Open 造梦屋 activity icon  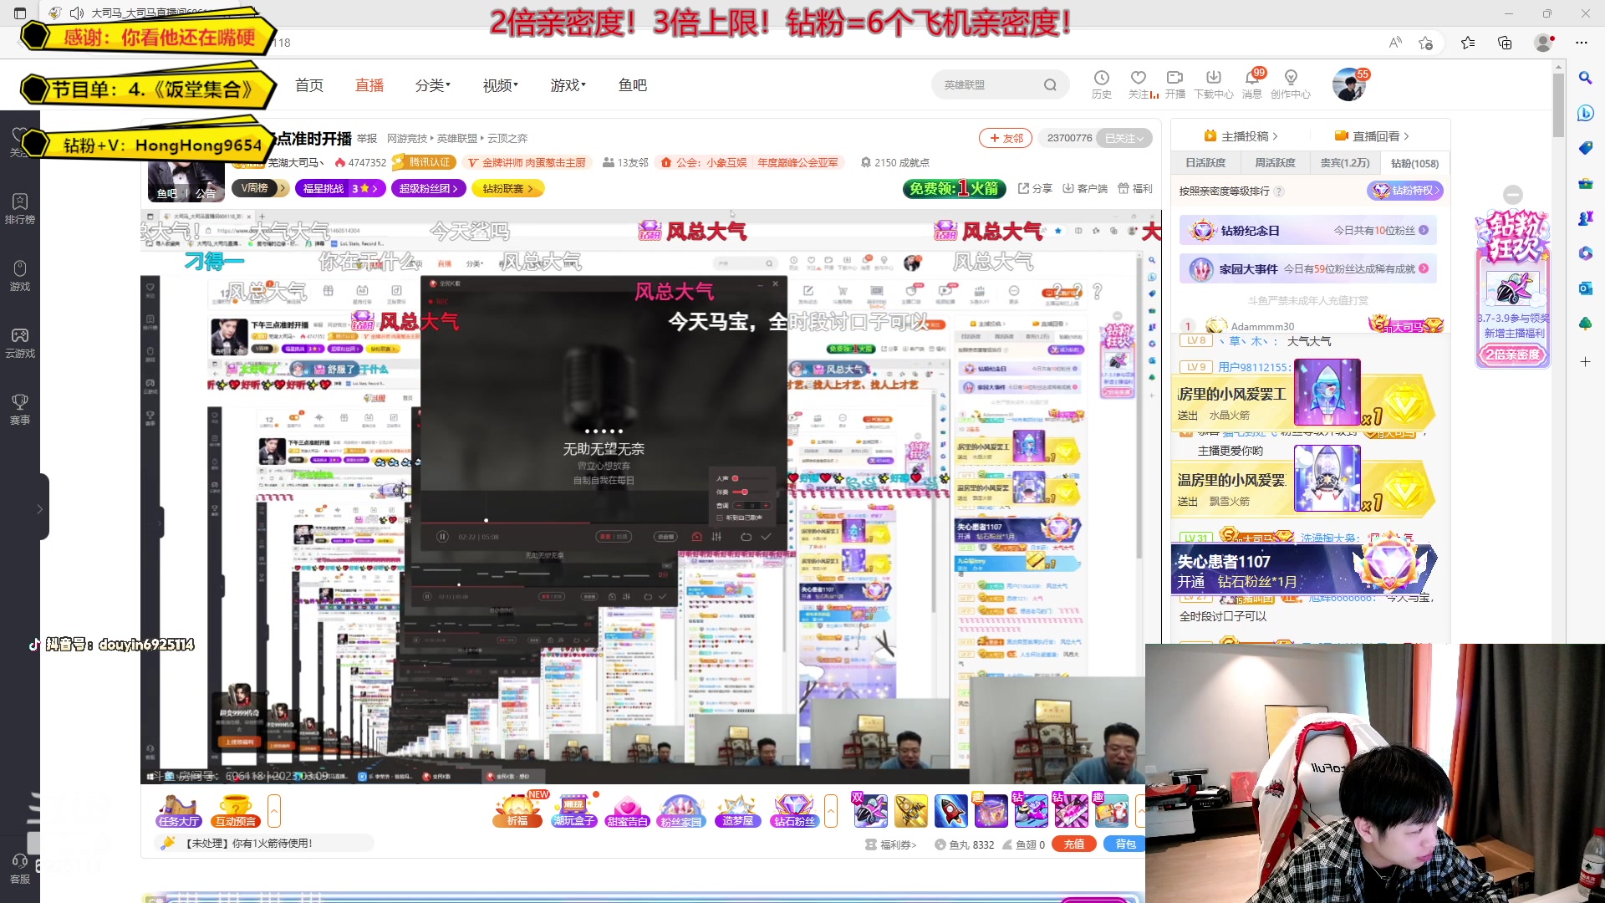point(737,810)
